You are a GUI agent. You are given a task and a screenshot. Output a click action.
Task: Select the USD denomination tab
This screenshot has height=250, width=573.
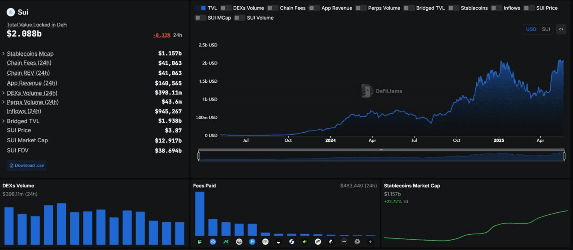pyautogui.click(x=531, y=29)
